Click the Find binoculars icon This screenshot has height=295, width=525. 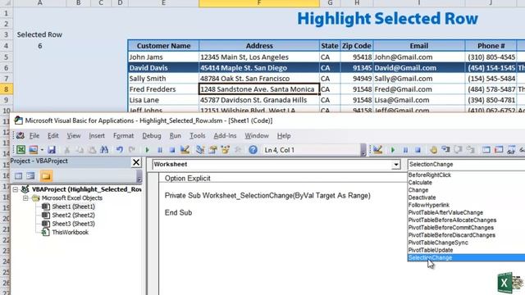coord(104,150)
